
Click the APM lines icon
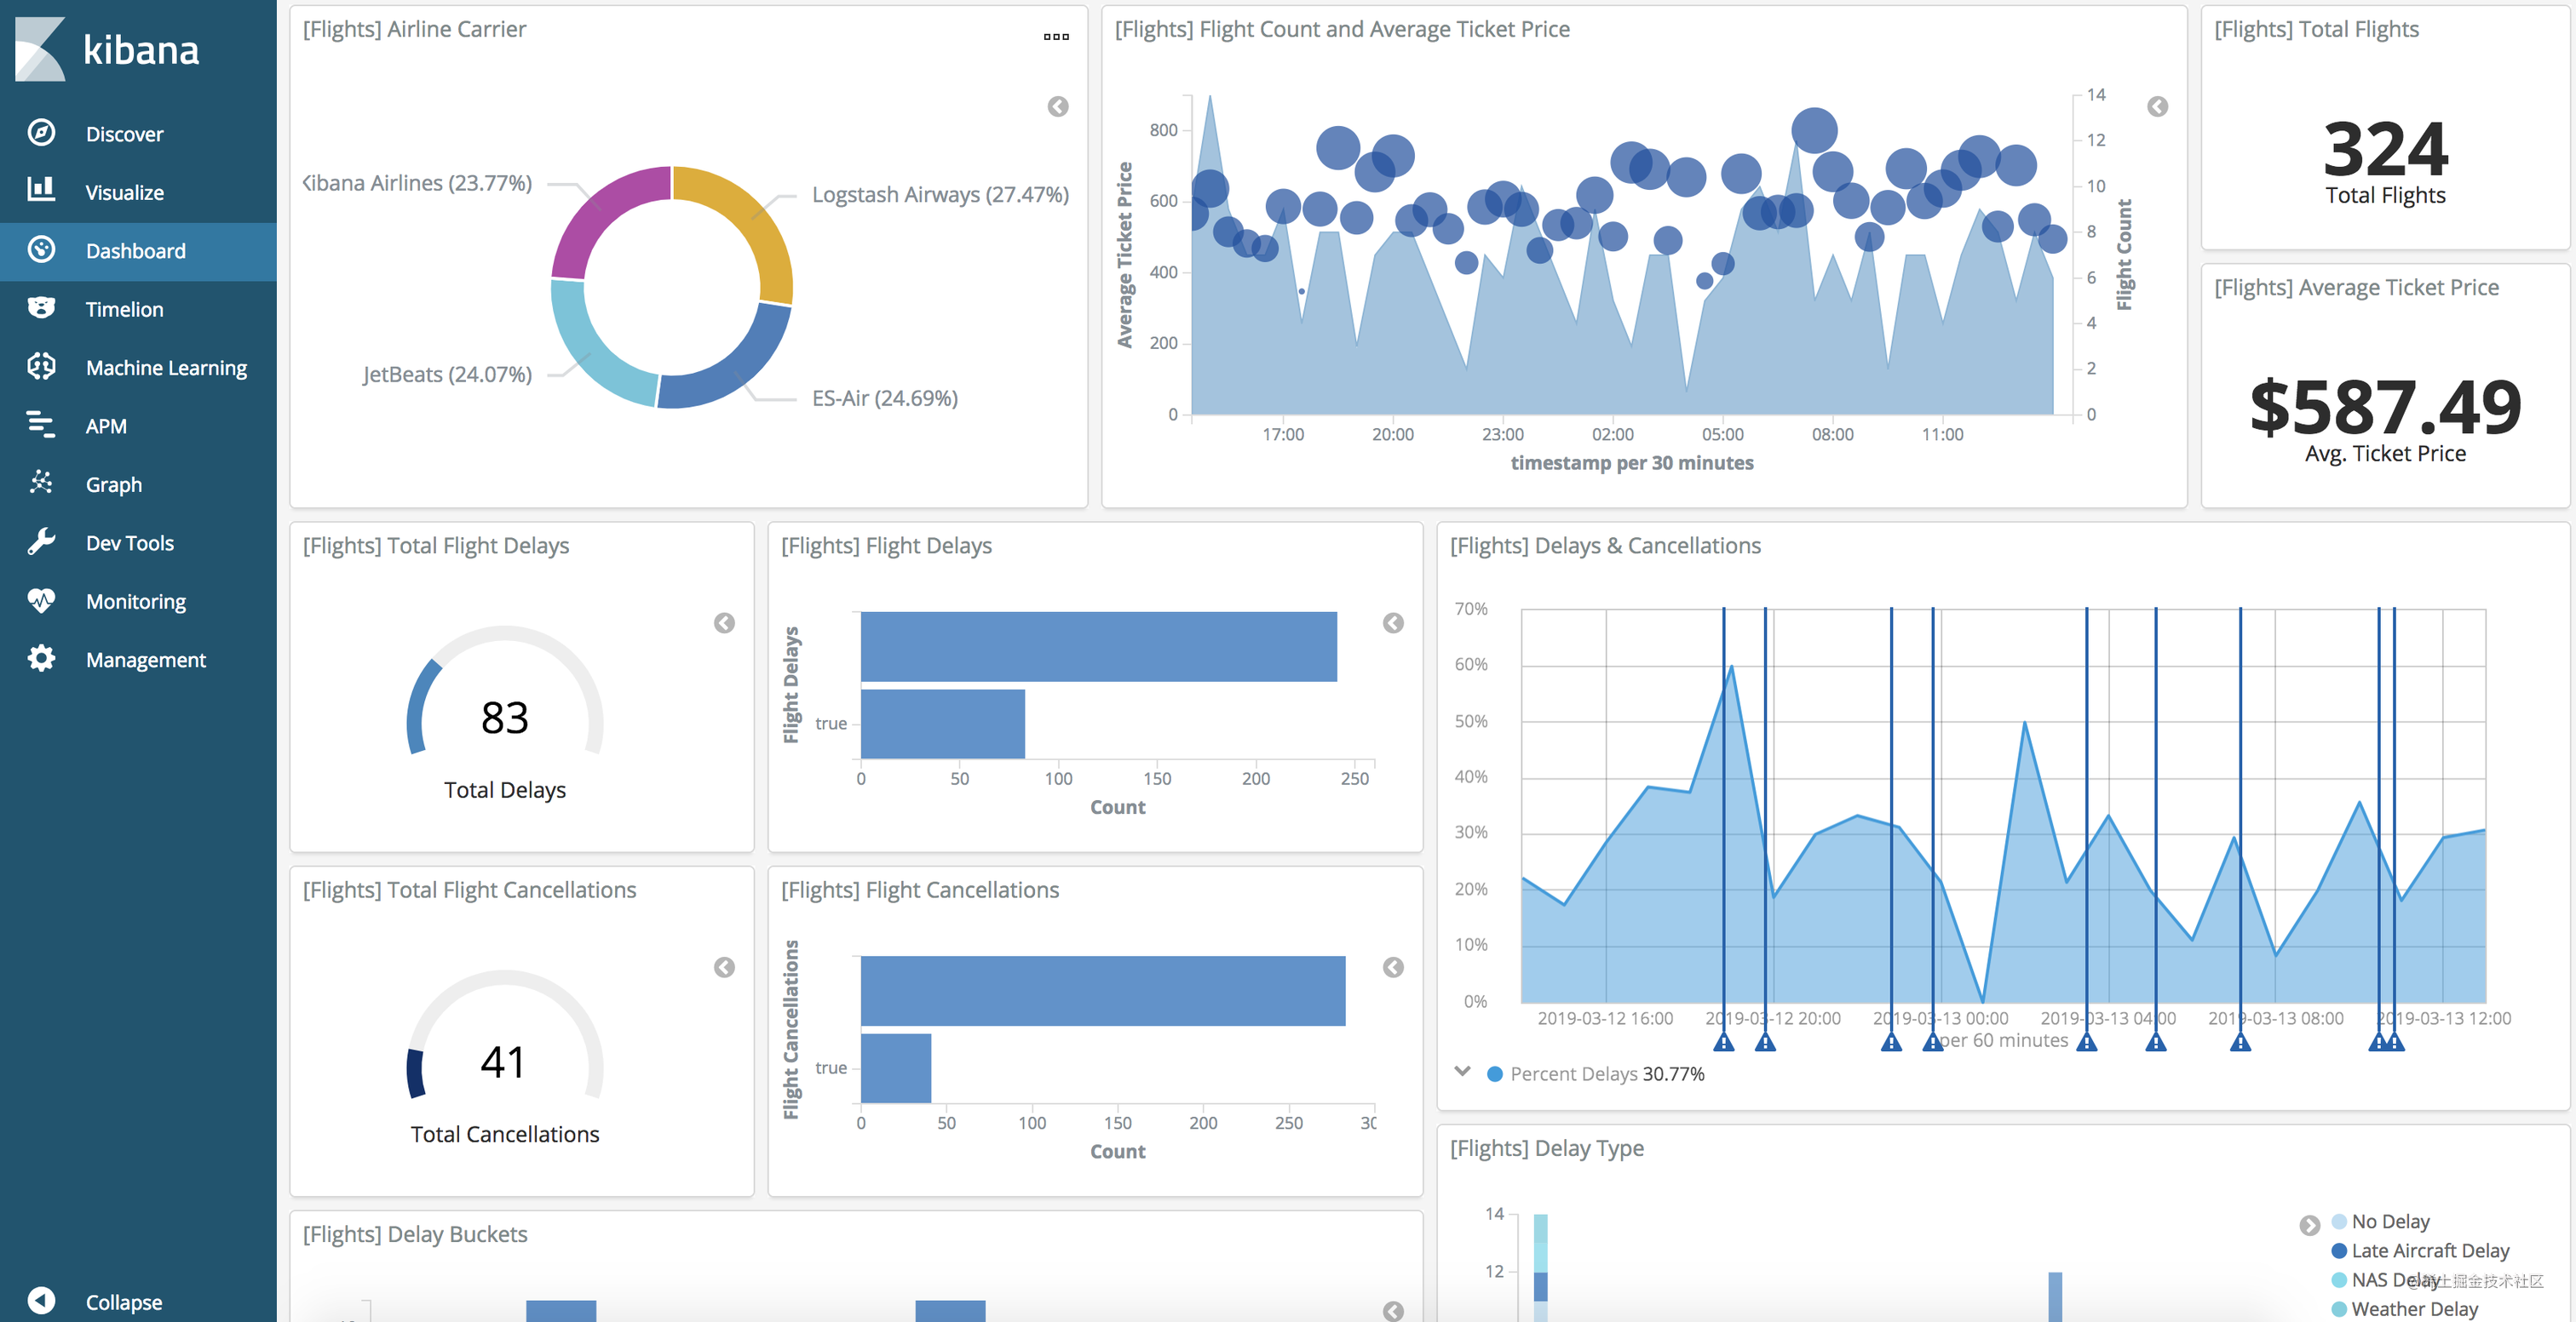pos(41,425)
